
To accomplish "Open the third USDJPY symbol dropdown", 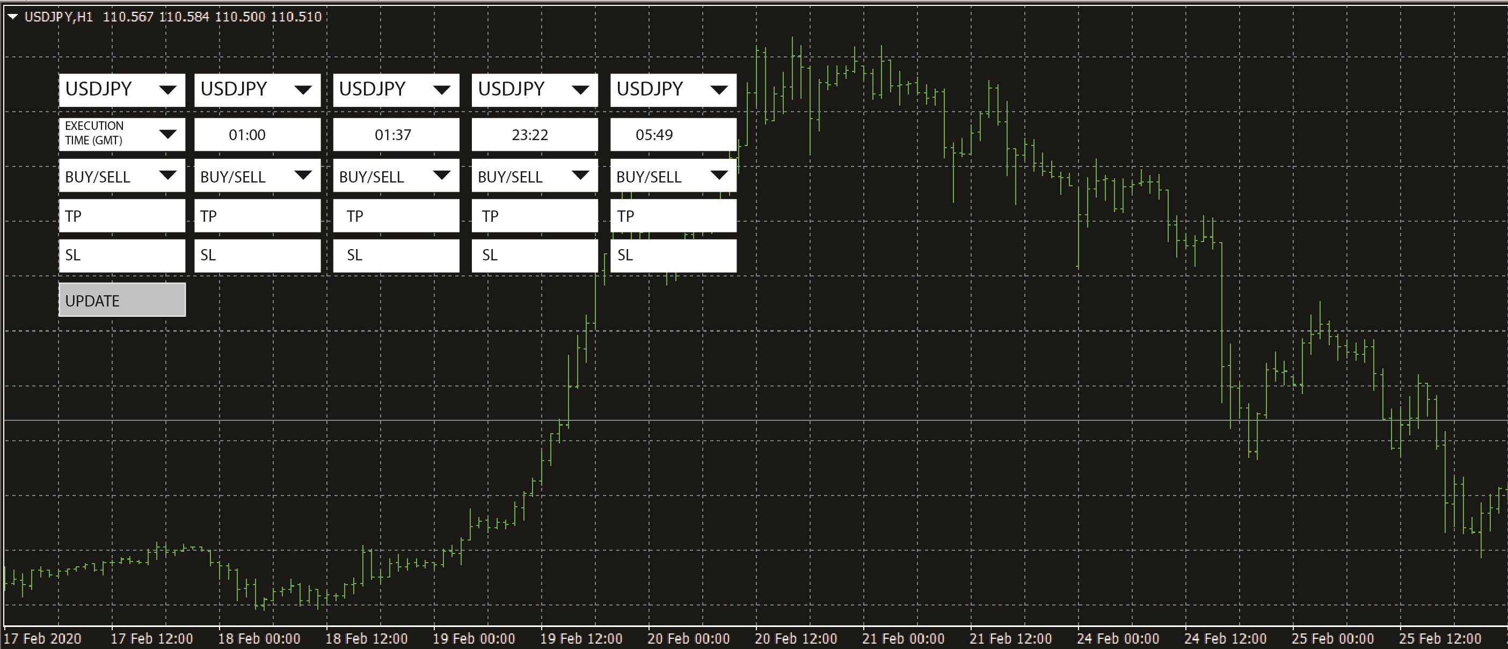I will coord(396,90).
